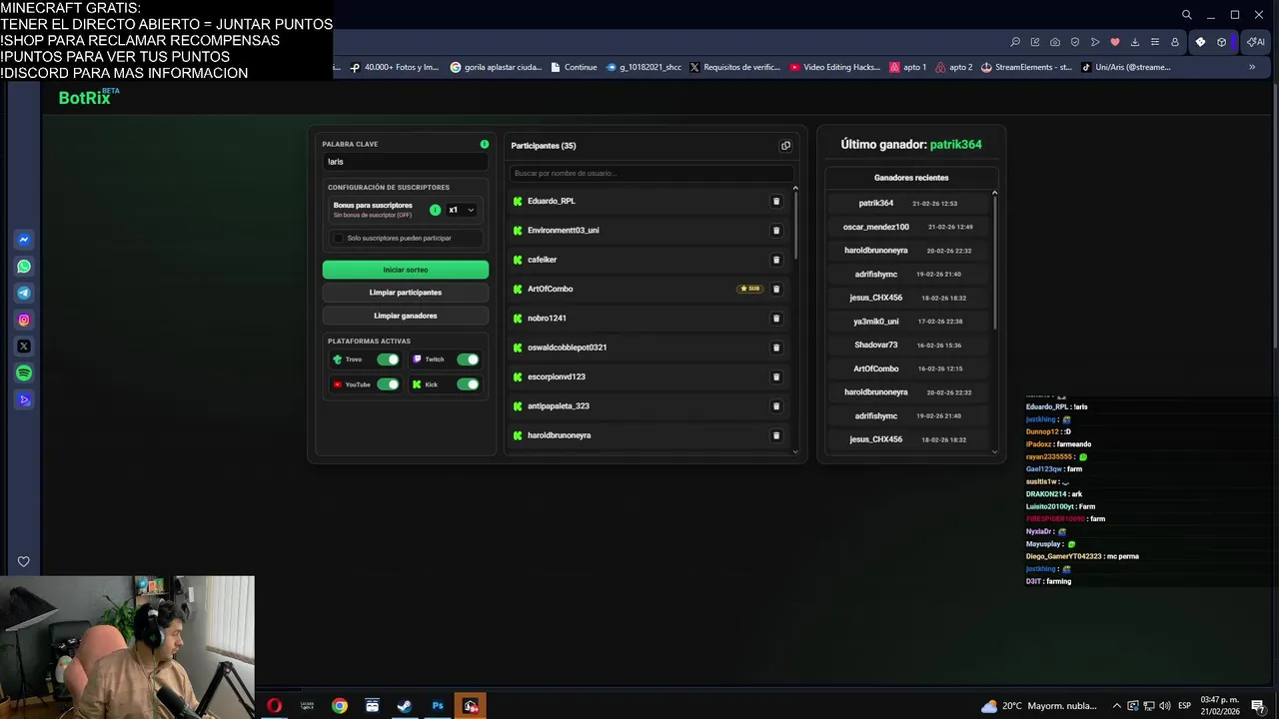Click the recent winners scrollbar
1279x719 pixels.
tap(994, 262)
